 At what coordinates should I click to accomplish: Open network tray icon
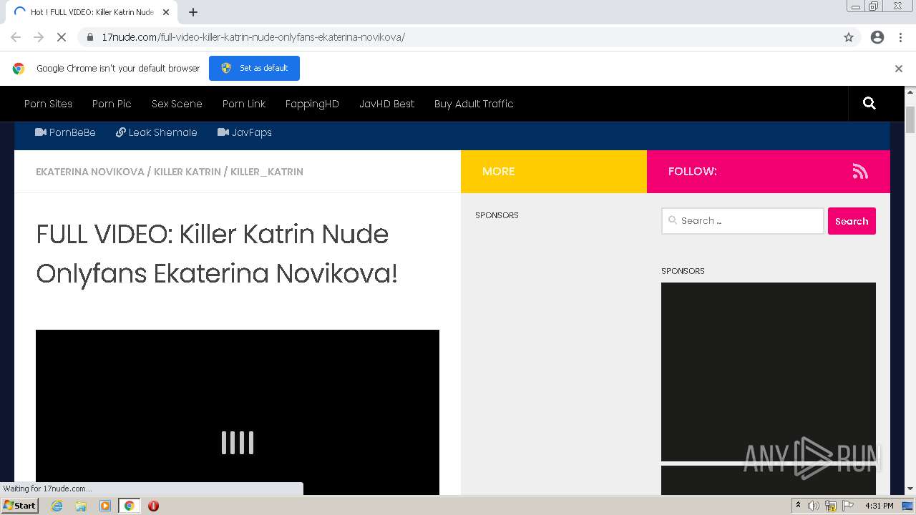point(831,506)
